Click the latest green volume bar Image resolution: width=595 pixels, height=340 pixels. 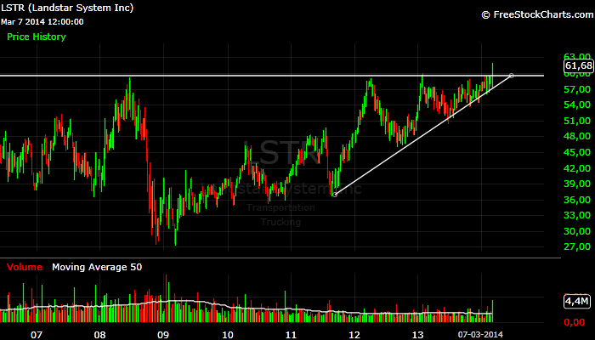click(492, 311)
